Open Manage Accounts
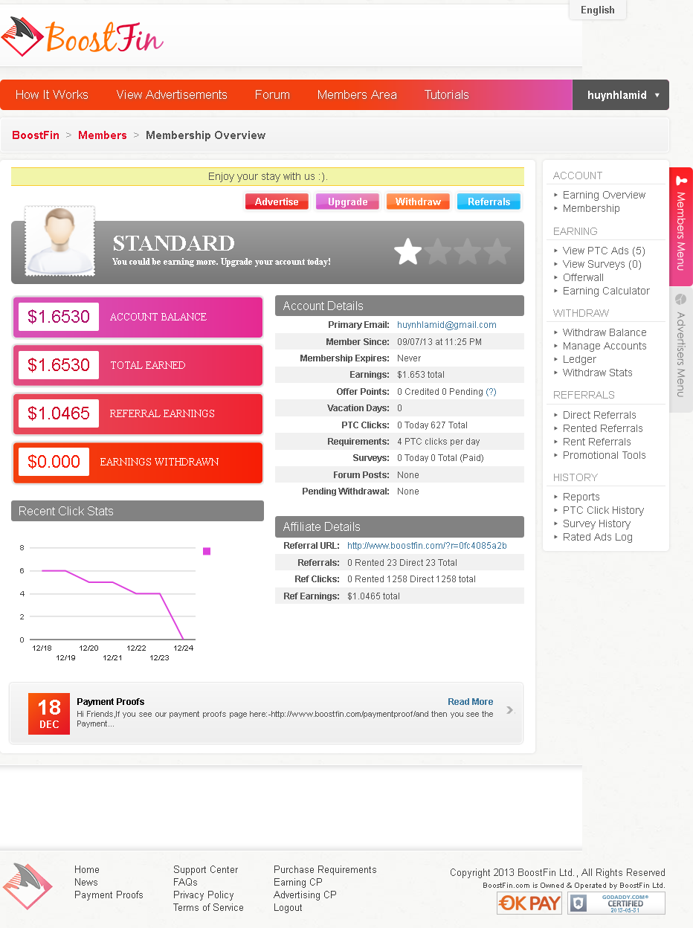 (605, 346)
